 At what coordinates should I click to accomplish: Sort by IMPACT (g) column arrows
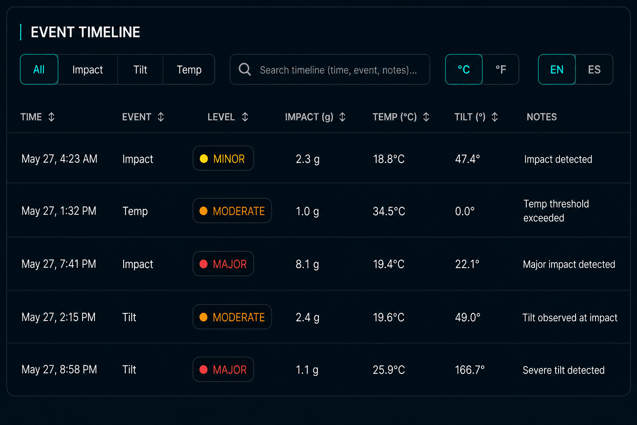[342, 117]
